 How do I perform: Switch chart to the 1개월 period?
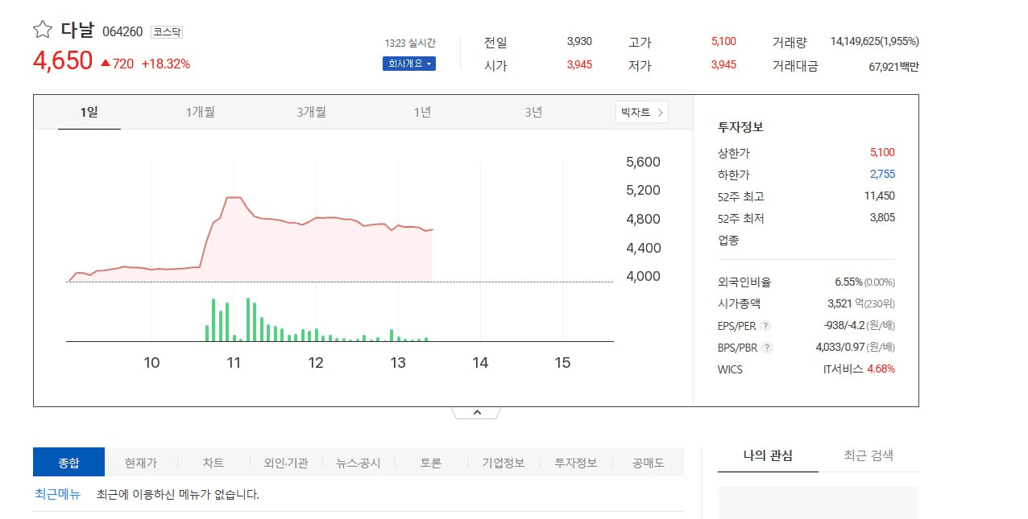point(200,113)
